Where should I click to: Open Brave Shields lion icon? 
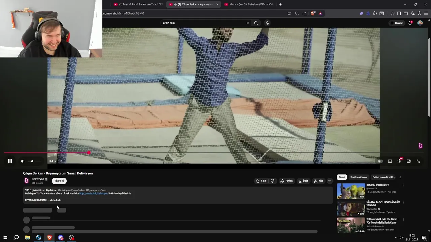(x=313, y=13)
